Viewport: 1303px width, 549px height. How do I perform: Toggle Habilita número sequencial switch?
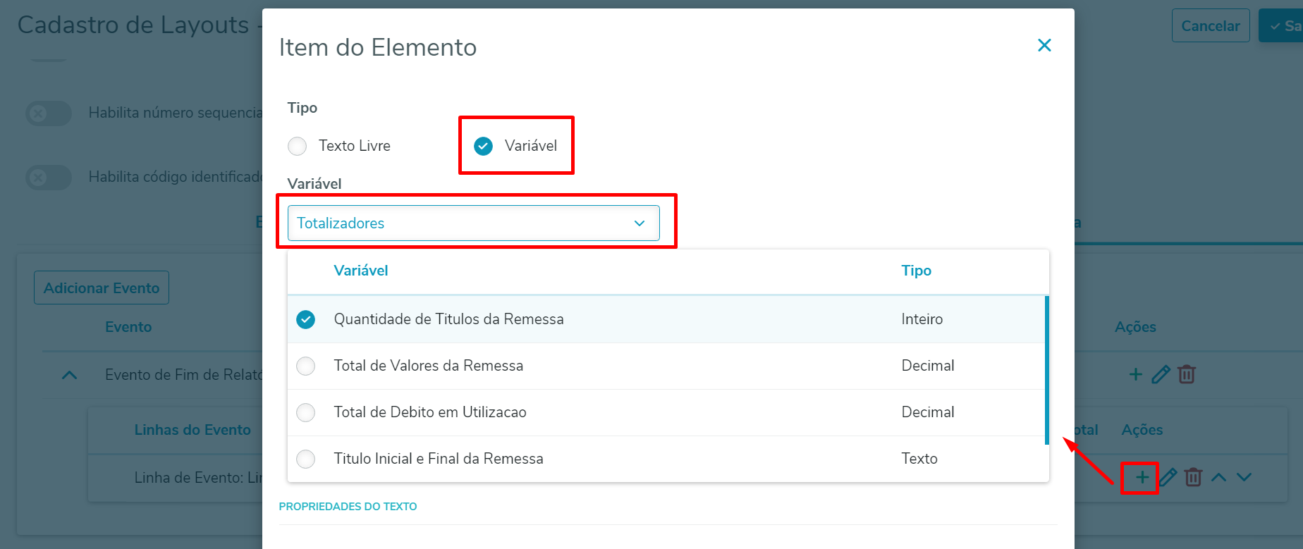point(49,113)
